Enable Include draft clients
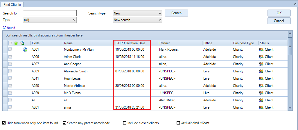 point(178,123)
